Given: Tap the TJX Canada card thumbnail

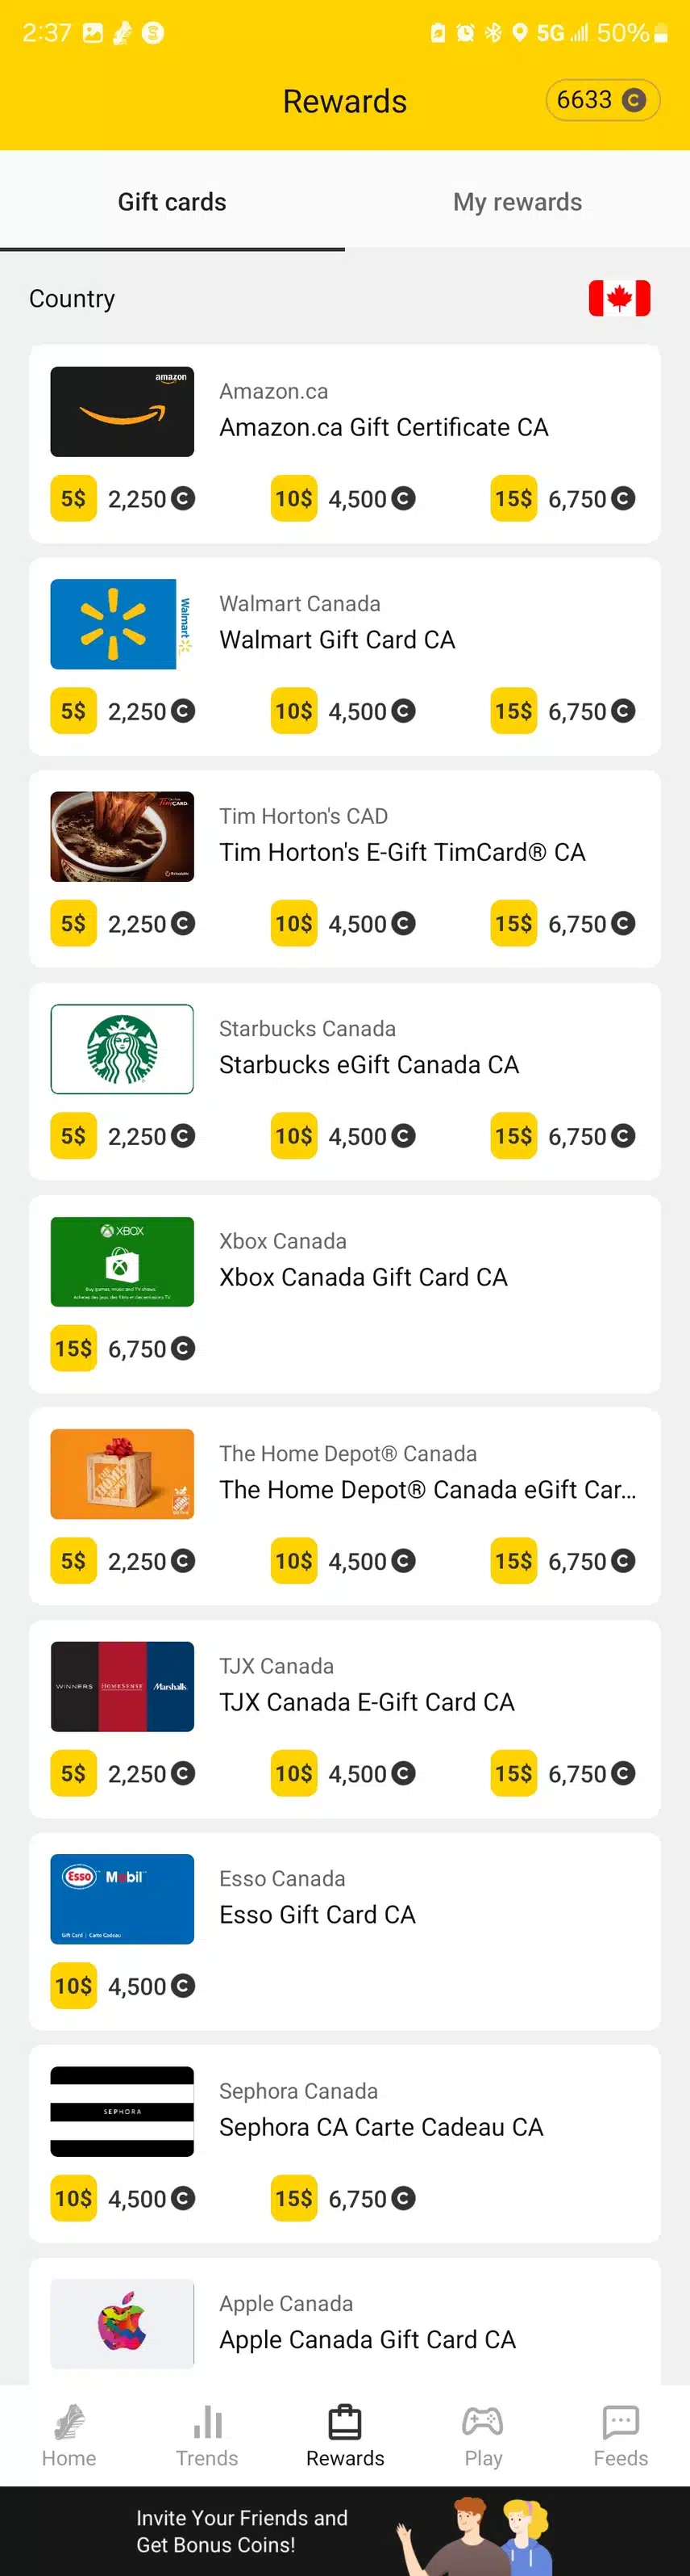Looking at the screenshot, I should 122,1686.
